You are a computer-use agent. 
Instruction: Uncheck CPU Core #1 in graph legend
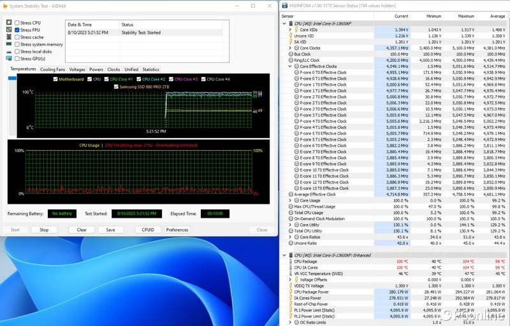point(106,79)
